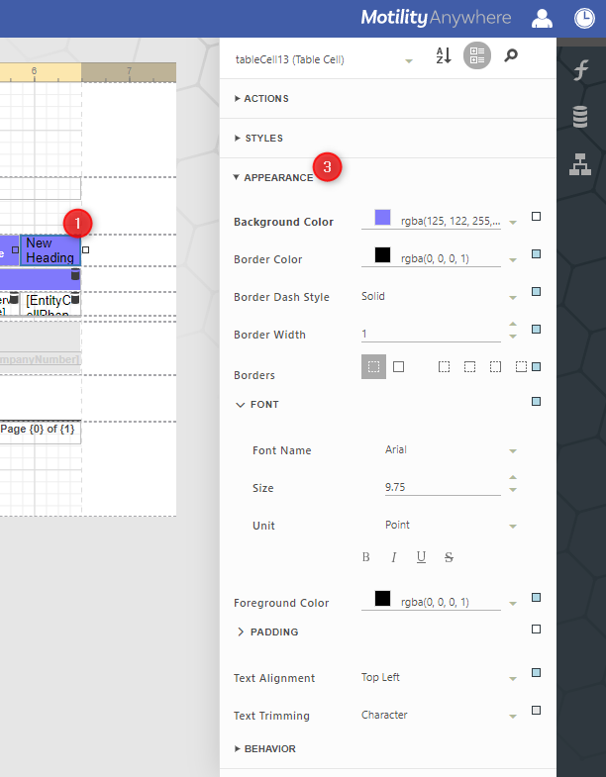Expand the Actions section
Image resolution: width=606 pixels, height=777 pixels.
[261, 99]
